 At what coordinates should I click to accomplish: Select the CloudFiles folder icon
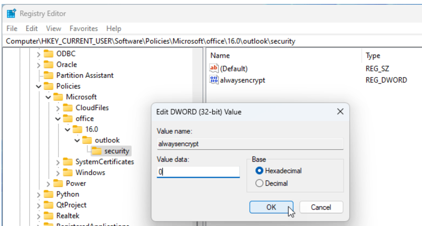[x=68, y=108]
